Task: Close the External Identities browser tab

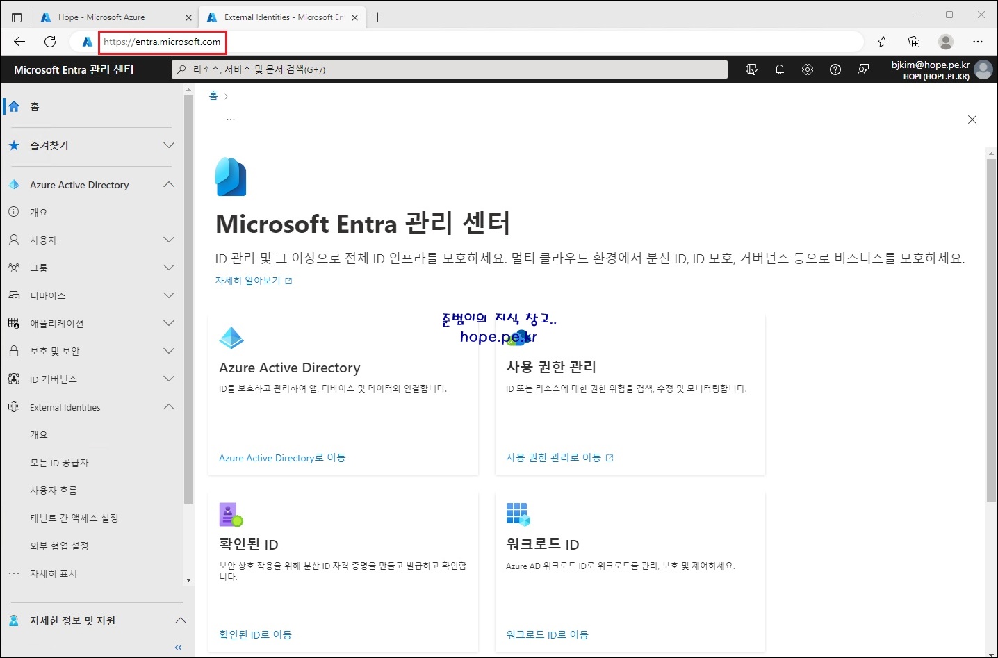Action: click(x=354, y=17)
